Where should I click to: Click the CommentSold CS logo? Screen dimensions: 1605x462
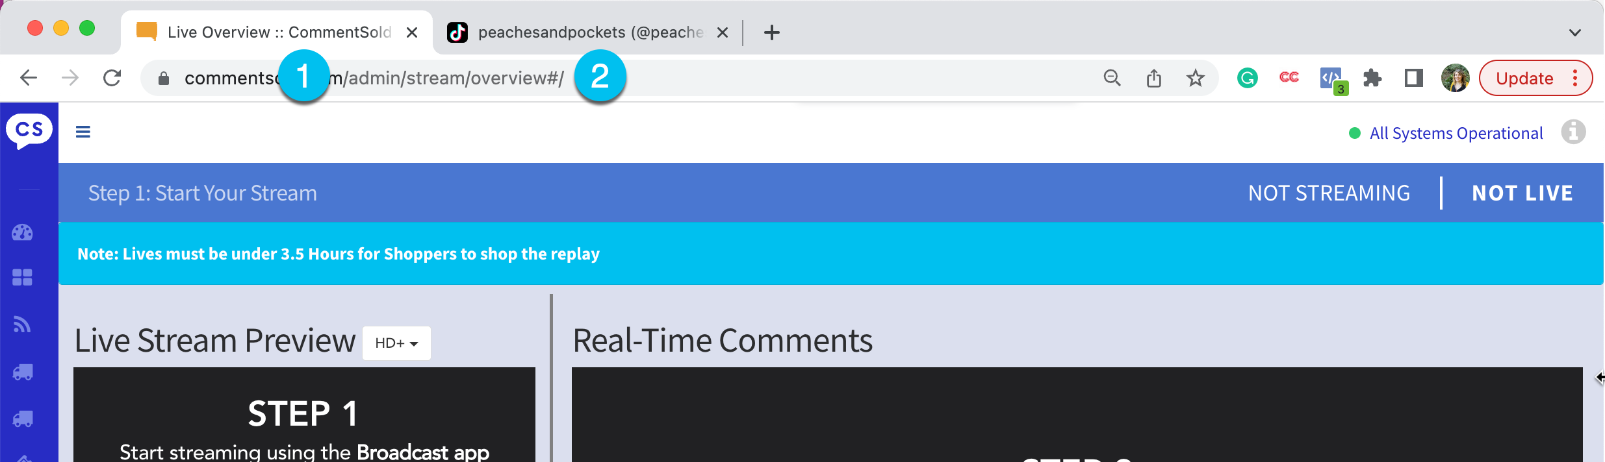pyautogui.click(x=29, y=130)
